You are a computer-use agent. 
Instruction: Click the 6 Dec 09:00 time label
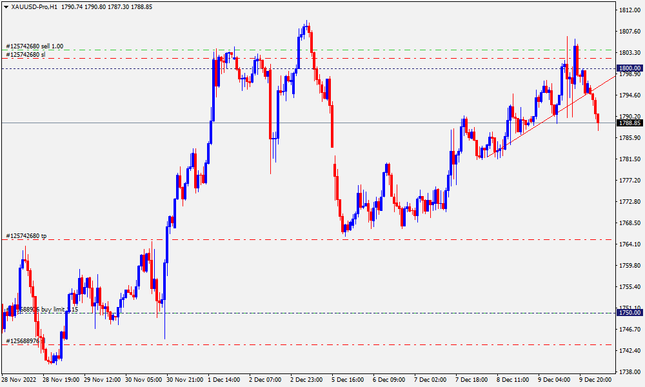click(x=389, y=380)
